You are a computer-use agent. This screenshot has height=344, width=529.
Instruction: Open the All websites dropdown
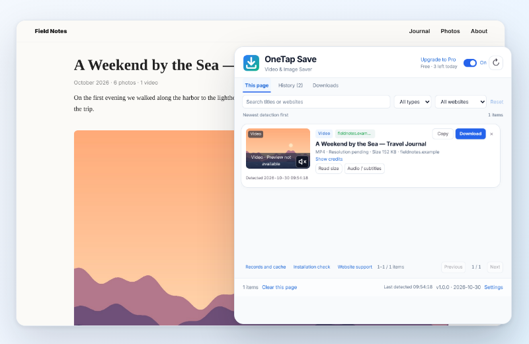click(460, 102)
